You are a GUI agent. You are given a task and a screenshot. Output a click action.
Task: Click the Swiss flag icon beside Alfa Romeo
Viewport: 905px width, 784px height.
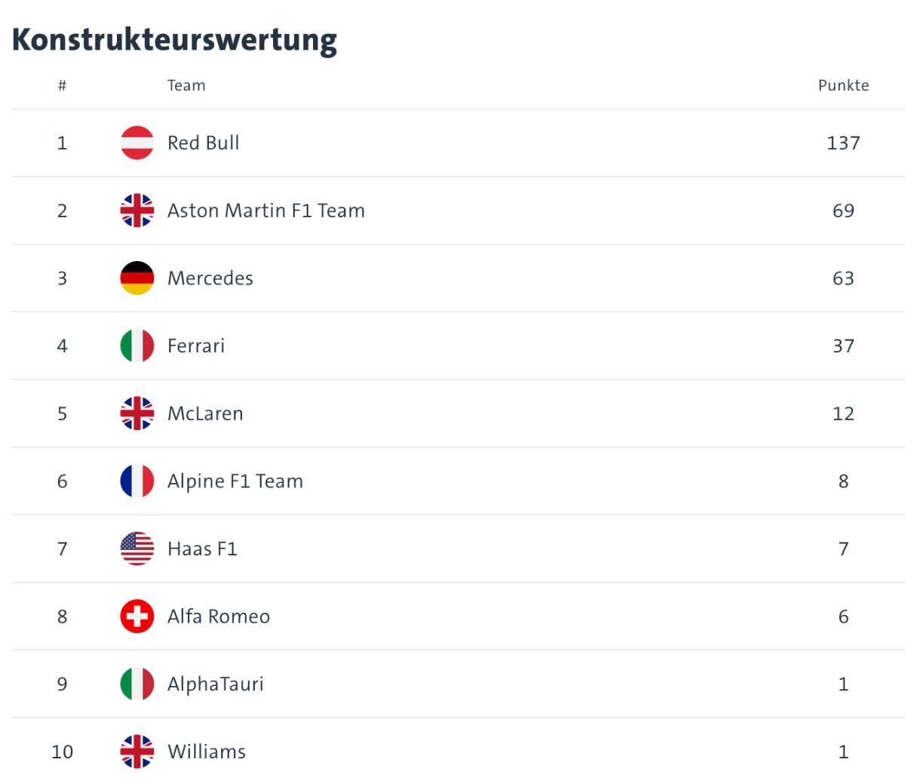click(137, 616)
